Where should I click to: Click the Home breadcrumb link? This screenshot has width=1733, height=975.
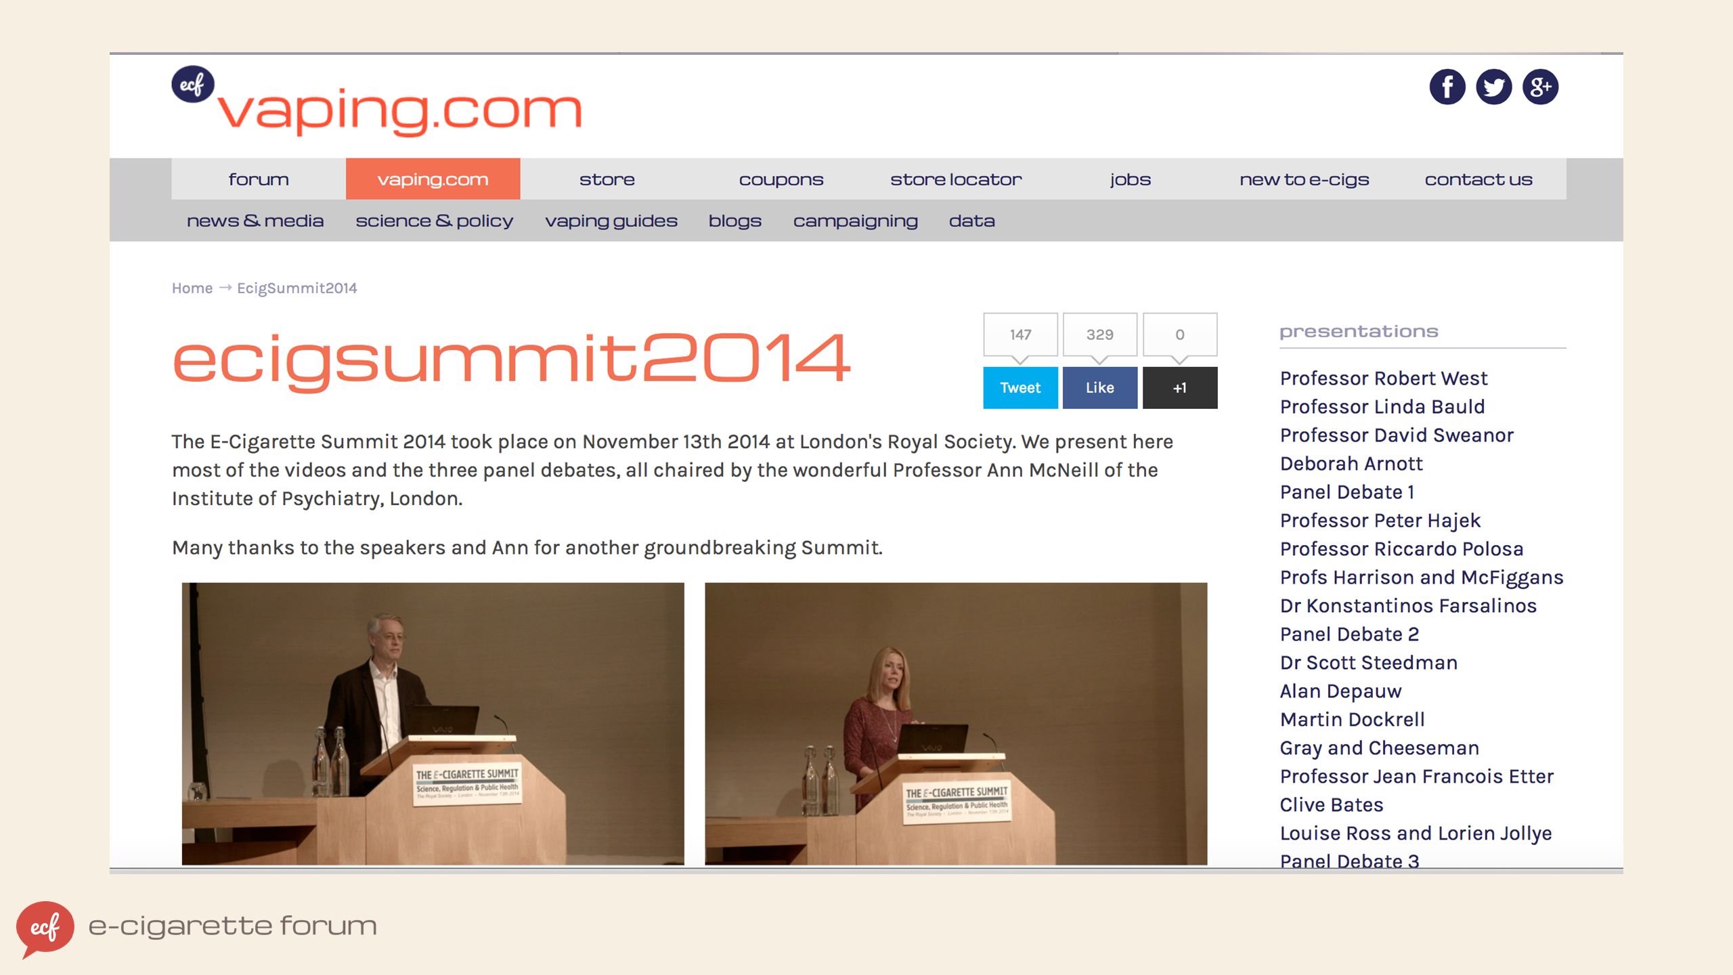192,288
